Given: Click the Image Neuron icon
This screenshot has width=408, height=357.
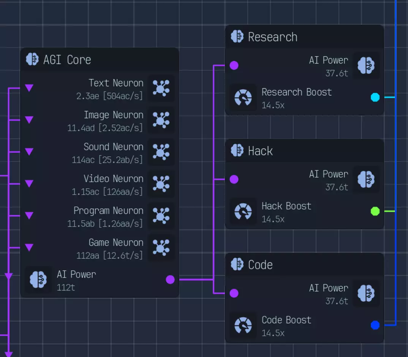Looking at the screenshot, I should [161, 120].
